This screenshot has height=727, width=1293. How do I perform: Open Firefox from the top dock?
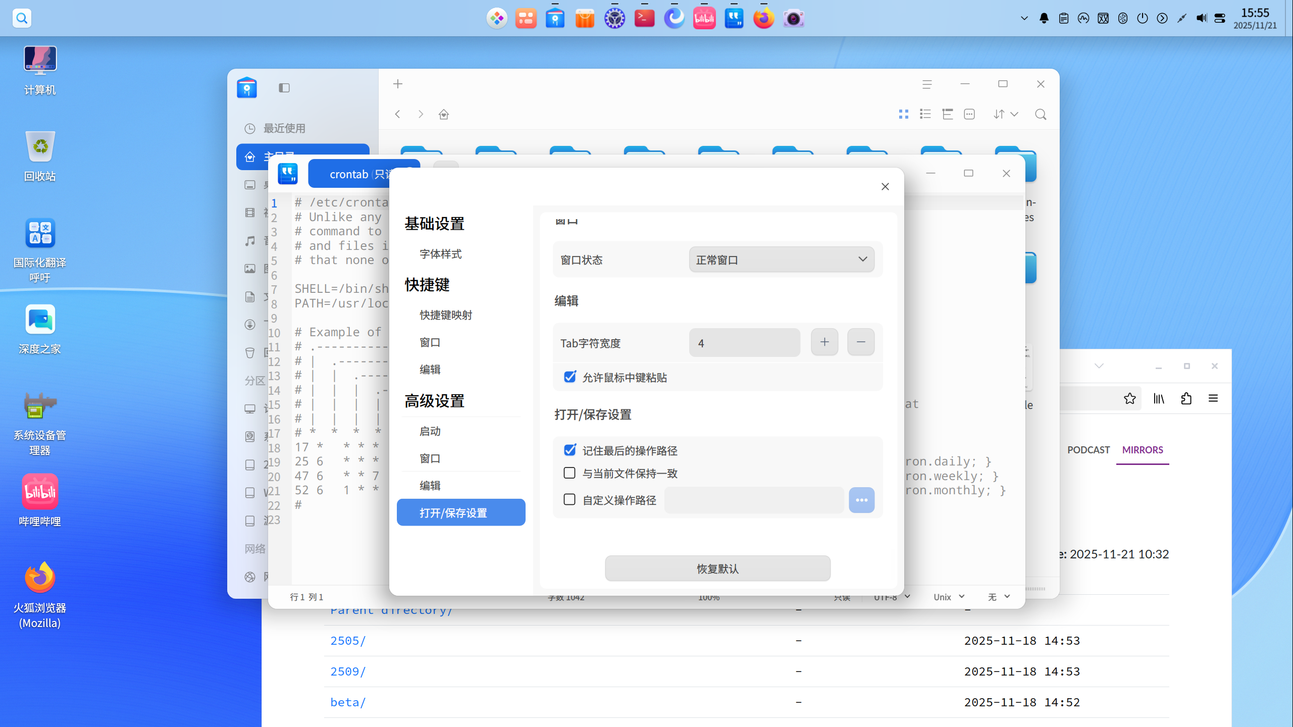pyautogui.click(x=763, y=18)
